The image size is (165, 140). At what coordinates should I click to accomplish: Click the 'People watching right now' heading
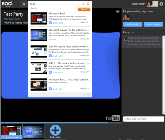click(138, 11)
